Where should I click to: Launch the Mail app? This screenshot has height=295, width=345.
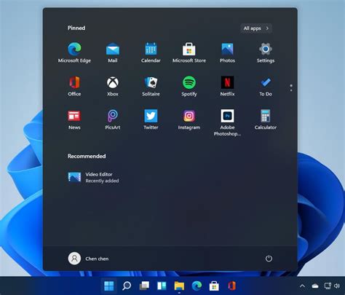(113, 52)
